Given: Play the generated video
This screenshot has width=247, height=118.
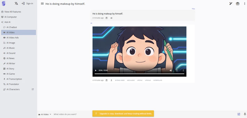Looking at the screenshot, I should (95, 70).
